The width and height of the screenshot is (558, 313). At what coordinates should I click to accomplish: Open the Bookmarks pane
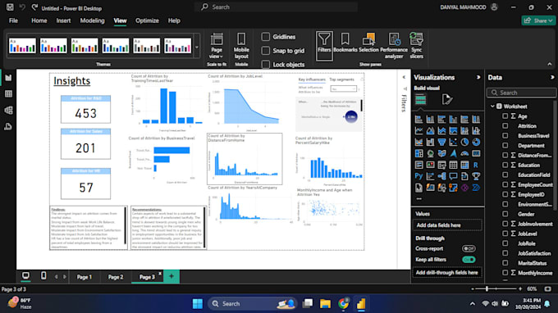(x=345, y=43)
